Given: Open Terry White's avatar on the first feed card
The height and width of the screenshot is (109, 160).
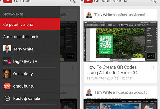Looking at the screenshot, I should [x=89, y=15].
